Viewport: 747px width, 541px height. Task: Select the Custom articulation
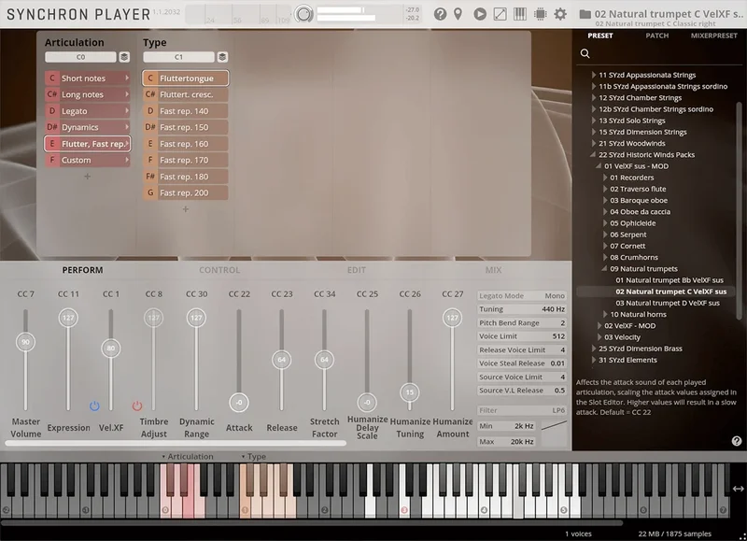point(88,160)
